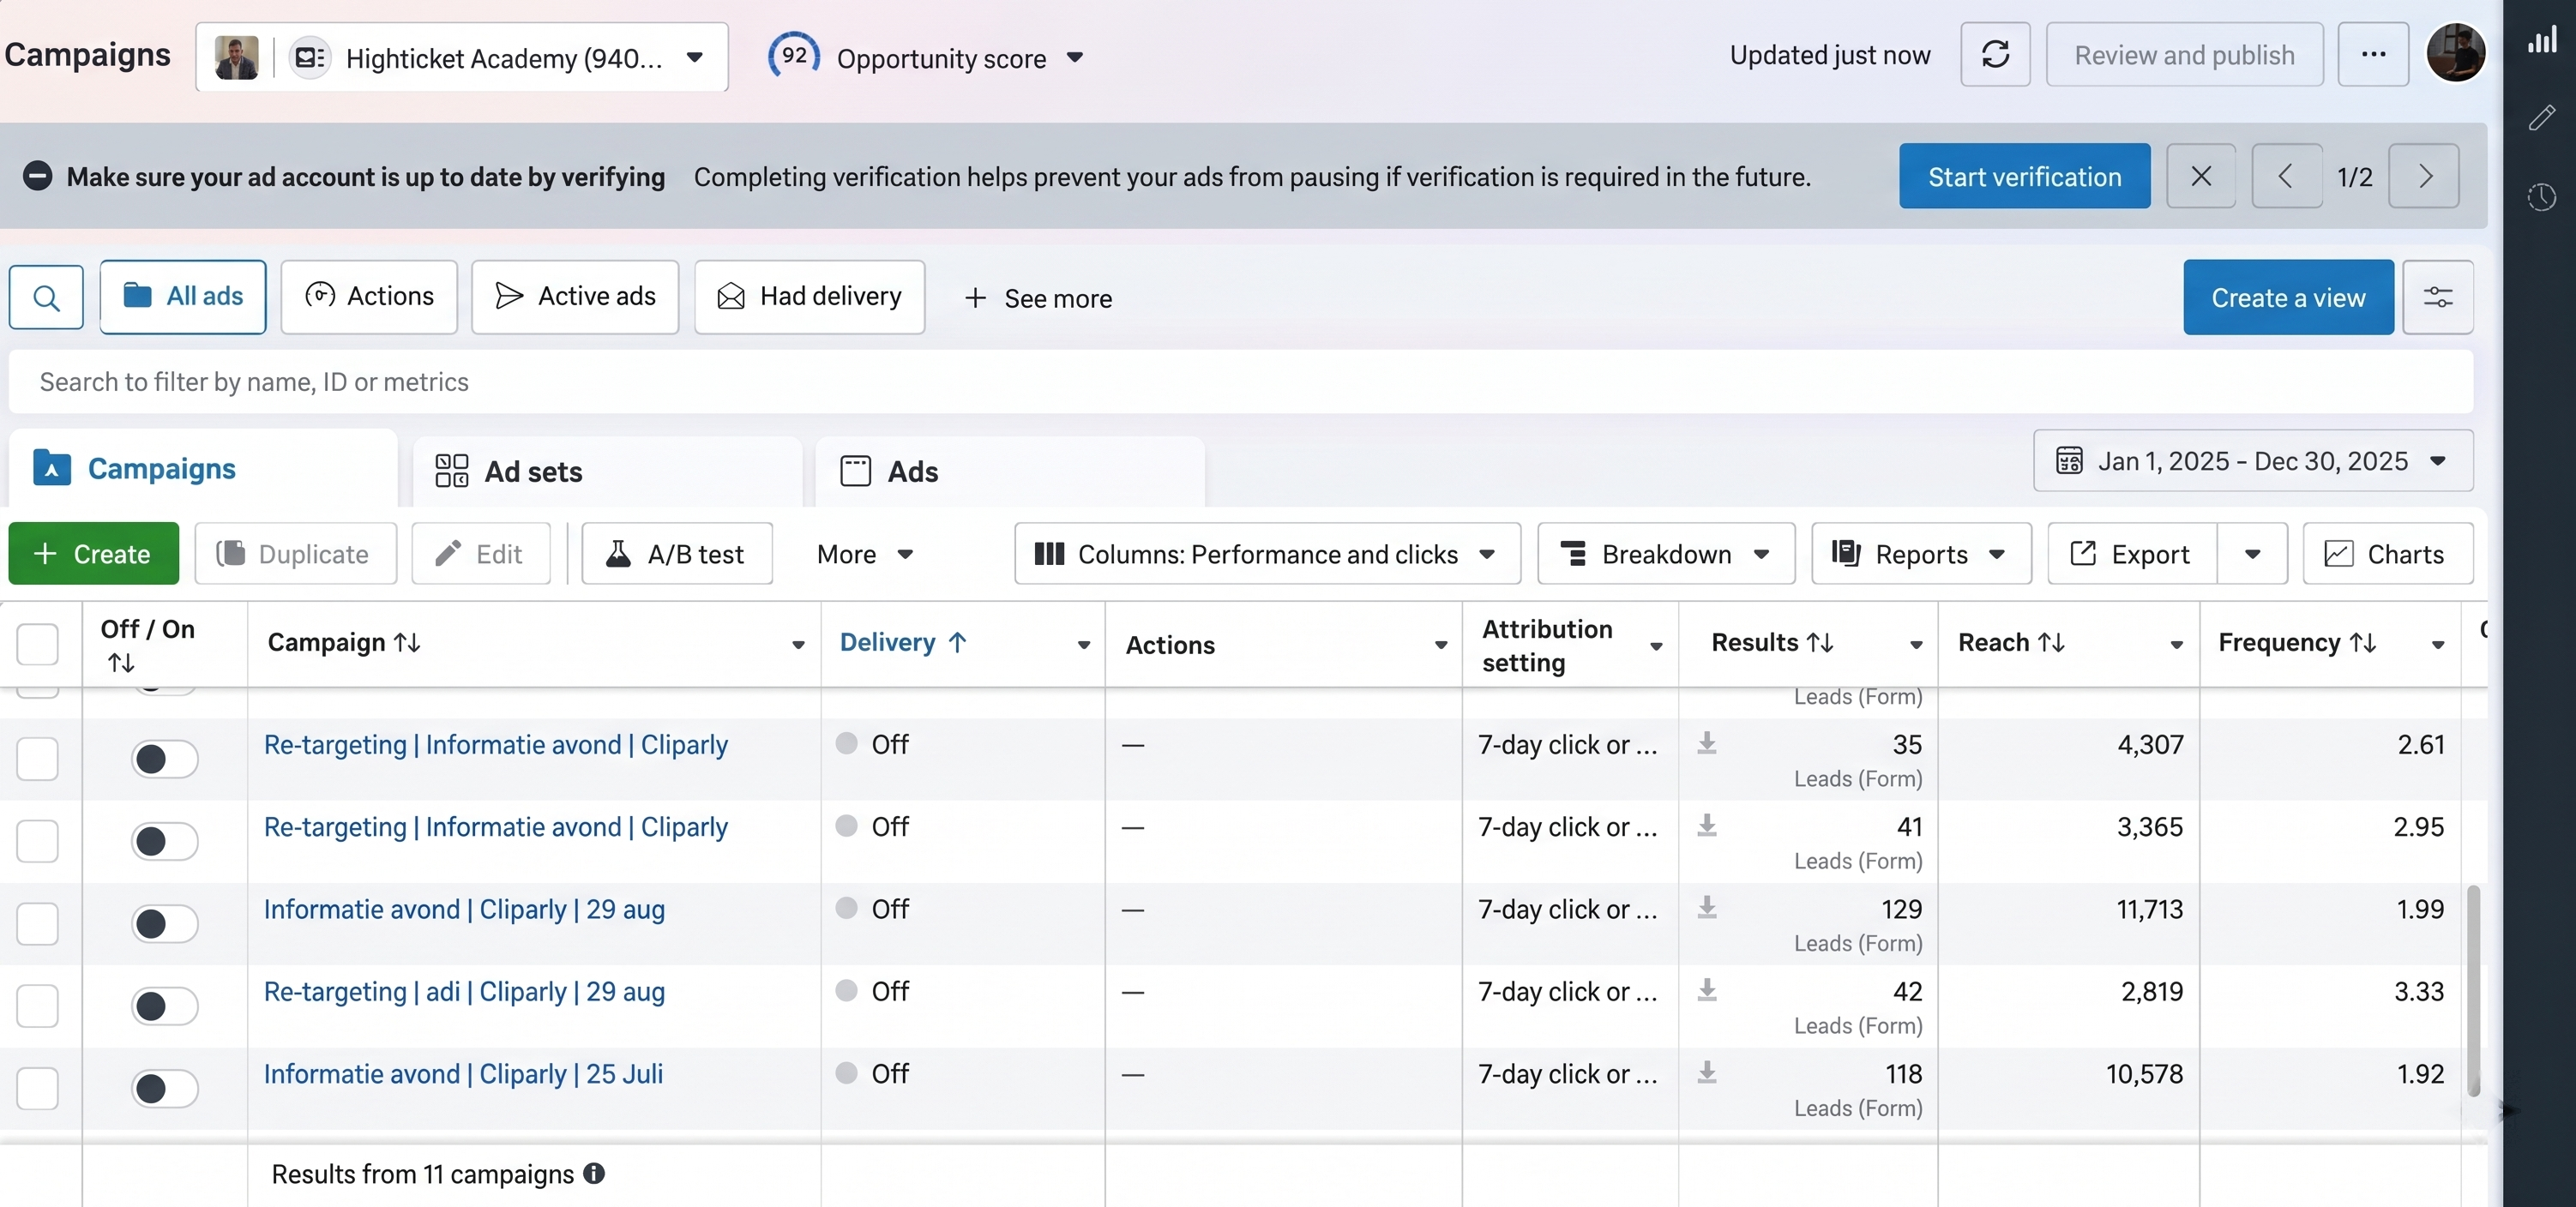The width and height of the screenshot is (2576, 1207).
Task: Dismiss the verification banner with X
Action: [x=2201, y=176]
